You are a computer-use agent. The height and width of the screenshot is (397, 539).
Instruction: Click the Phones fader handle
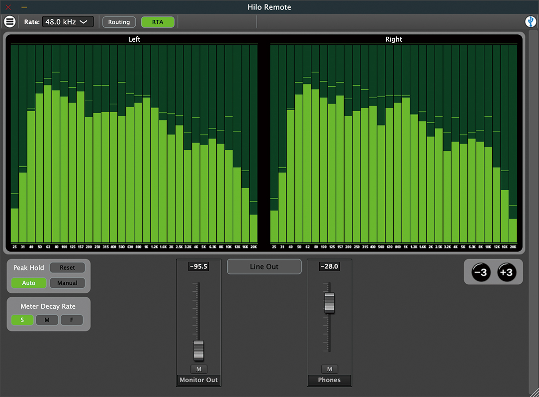tap(329, 303)
